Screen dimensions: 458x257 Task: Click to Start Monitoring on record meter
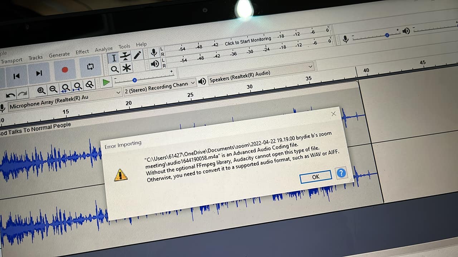(248, 41)
